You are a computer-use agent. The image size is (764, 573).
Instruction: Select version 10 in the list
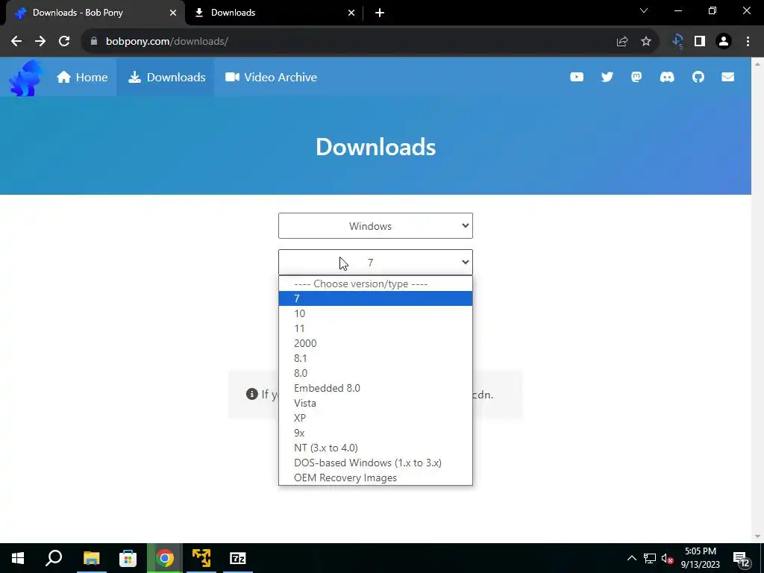[375, 314]
